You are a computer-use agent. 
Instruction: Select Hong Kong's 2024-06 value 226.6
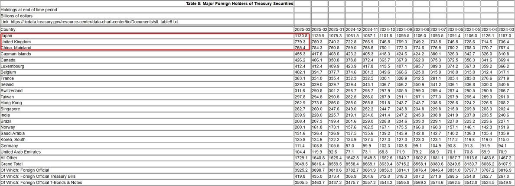coord(455,103)
